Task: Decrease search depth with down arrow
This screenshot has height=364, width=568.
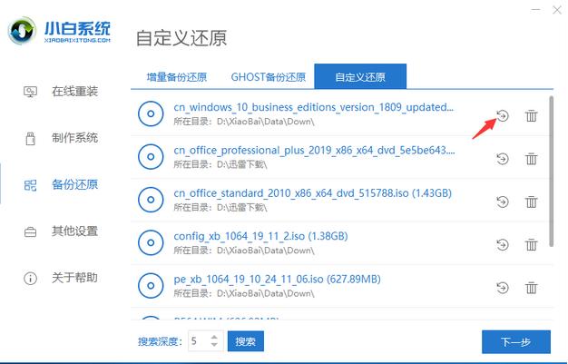Action: click(214, 345)
